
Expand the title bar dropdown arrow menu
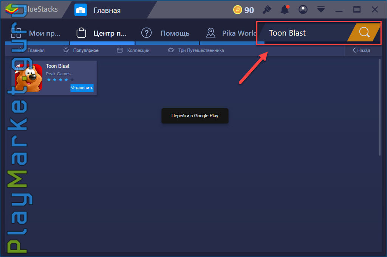pyautogui.click(x=321, y=9)
